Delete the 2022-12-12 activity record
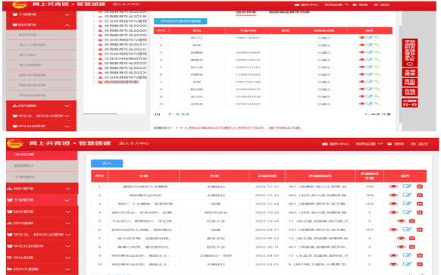This screenshot has width=441, height=275. (x=420, y=186)
